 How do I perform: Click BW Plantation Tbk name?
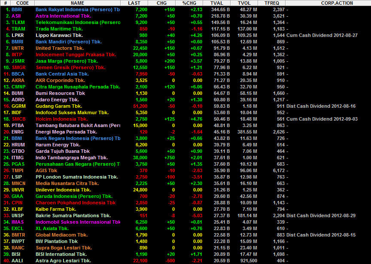click(57, 241)
